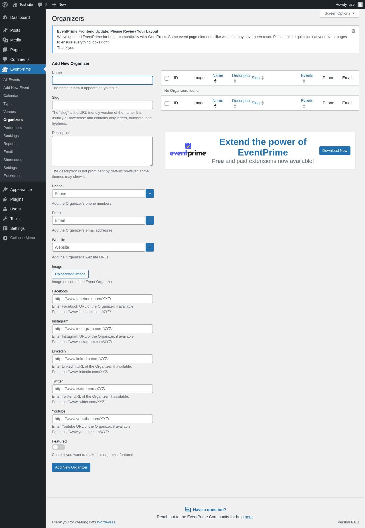365x528 pixels.
Task: Click the Upload/Add image button
Action: pos(70,274)
